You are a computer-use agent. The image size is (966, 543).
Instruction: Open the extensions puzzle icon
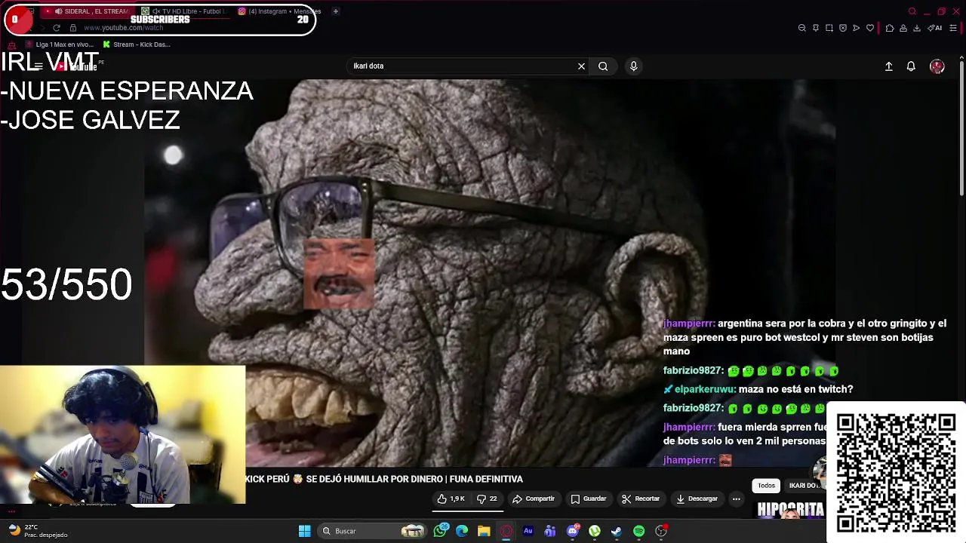(x=890, y=28)
